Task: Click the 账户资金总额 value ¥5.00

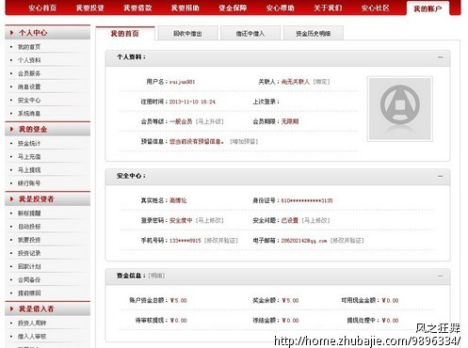Action: point(179,301)
